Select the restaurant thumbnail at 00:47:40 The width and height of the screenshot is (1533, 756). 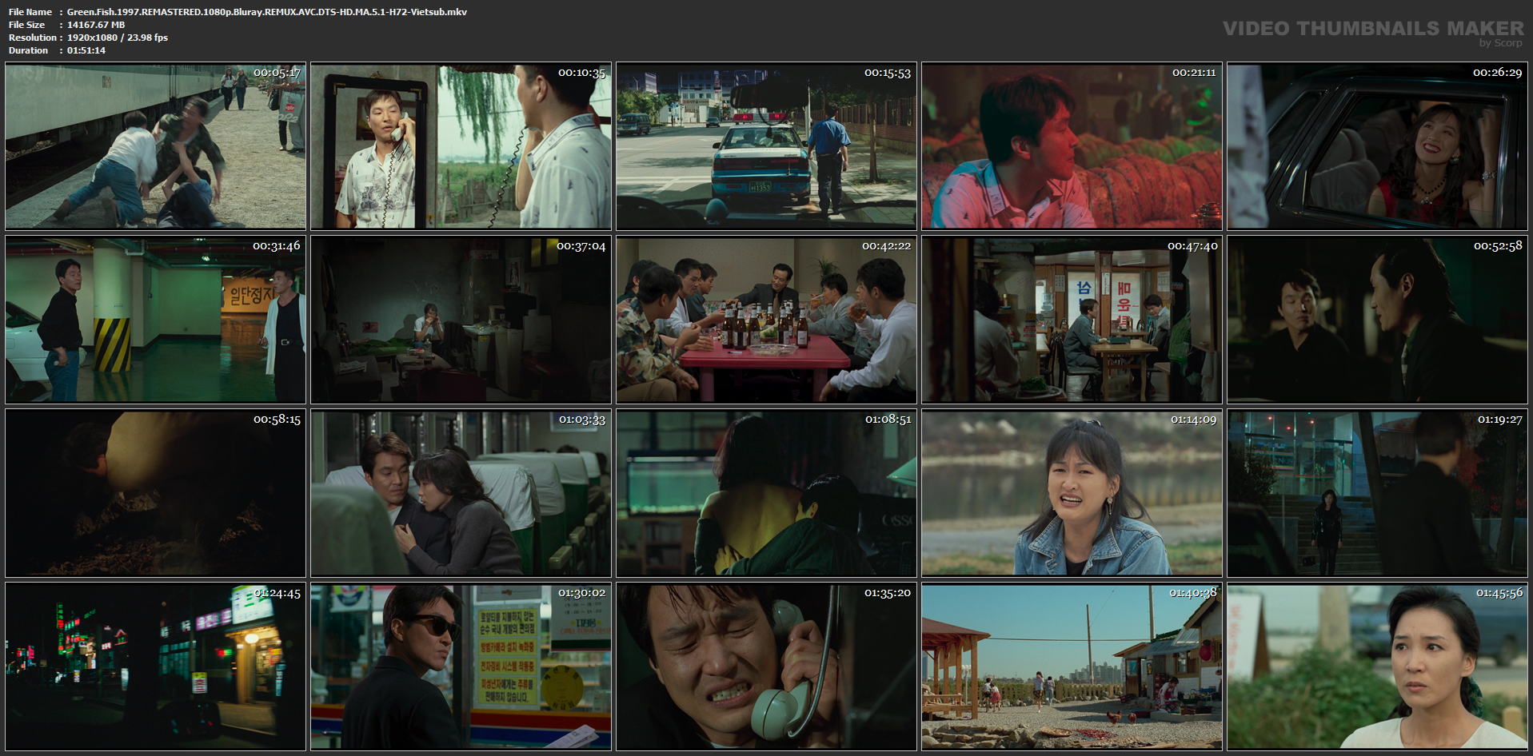(1072, 320)
